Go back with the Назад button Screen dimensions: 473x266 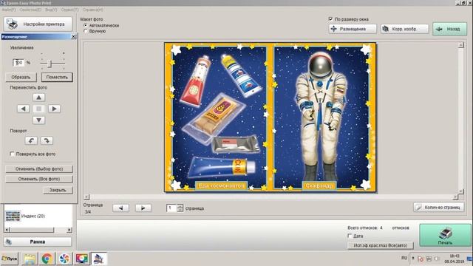click(450, 29)
